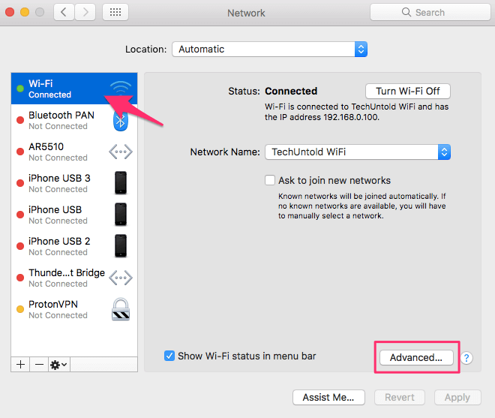The width and height of the screenshot is (495, 418).
Task: Click the phone icon for iPhone USB
Action: point(121,215)
